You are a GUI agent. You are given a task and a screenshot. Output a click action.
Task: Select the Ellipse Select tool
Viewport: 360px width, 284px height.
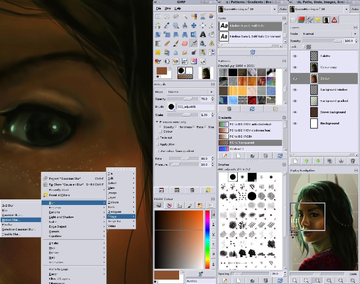pyautogui.click(x=167, y=17)
